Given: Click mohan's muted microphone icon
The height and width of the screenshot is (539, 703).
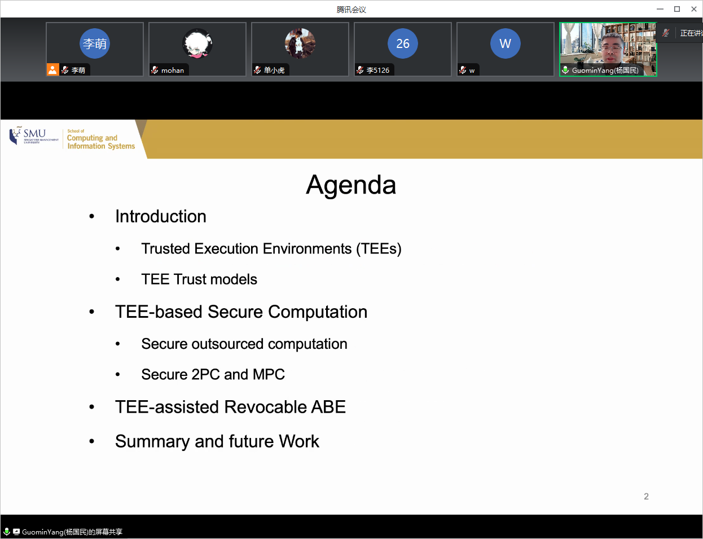Looking at the screenshot, I should [x=155, y=70].
